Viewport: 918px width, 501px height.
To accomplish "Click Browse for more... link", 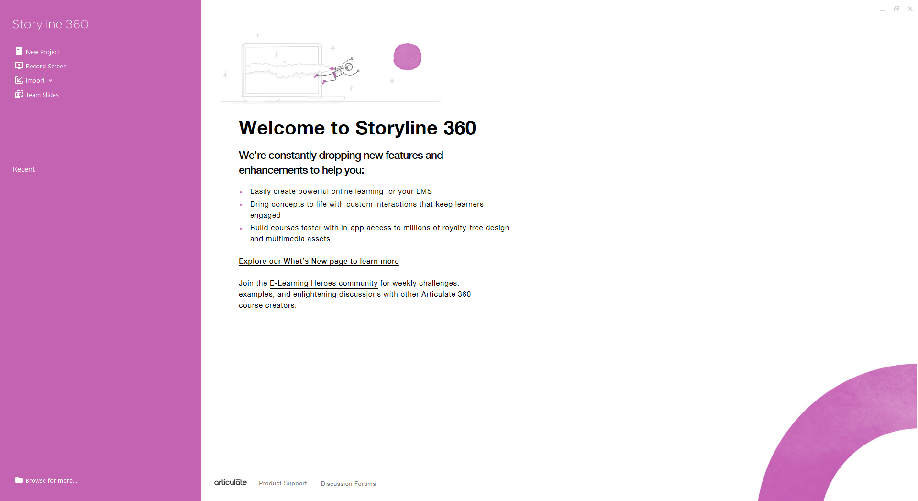I will pyautogui.click(x=51, y=480).
